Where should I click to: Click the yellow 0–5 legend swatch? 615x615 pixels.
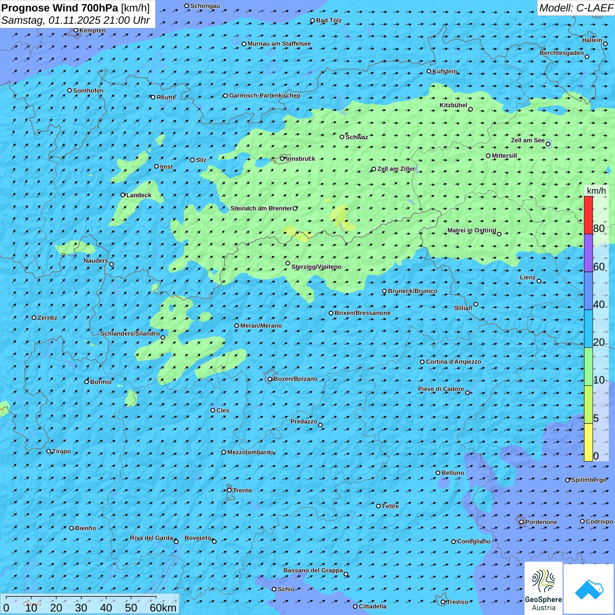coord(588,442)
